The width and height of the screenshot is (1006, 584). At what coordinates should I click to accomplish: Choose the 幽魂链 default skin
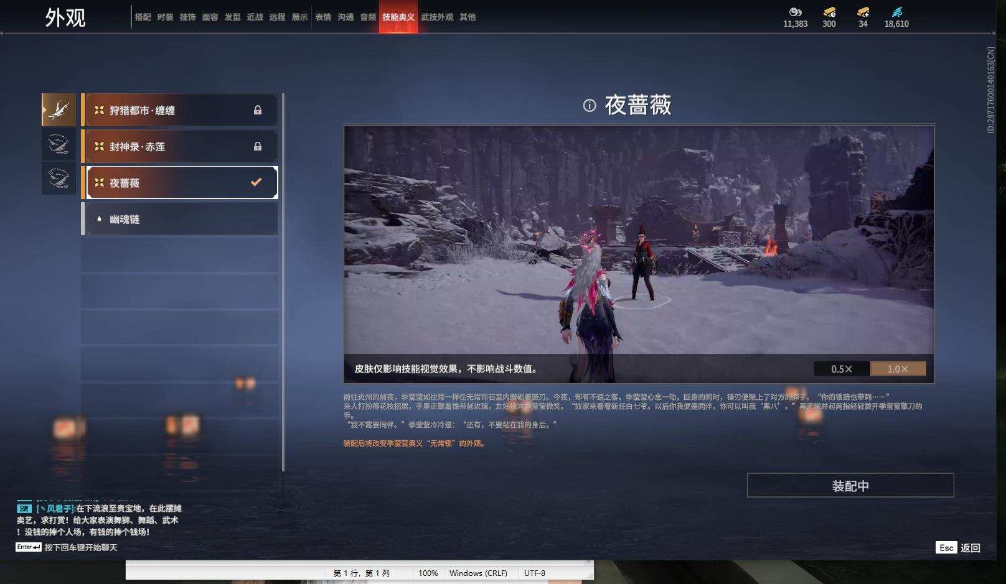179,219
